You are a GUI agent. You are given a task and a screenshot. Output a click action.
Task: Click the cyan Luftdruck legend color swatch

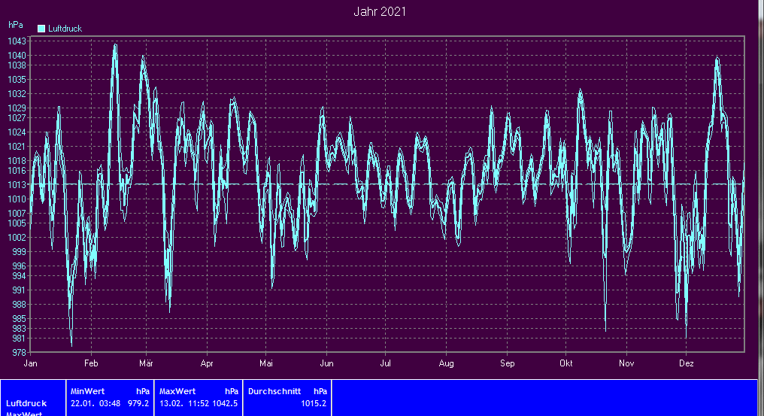tap(42, 29)
